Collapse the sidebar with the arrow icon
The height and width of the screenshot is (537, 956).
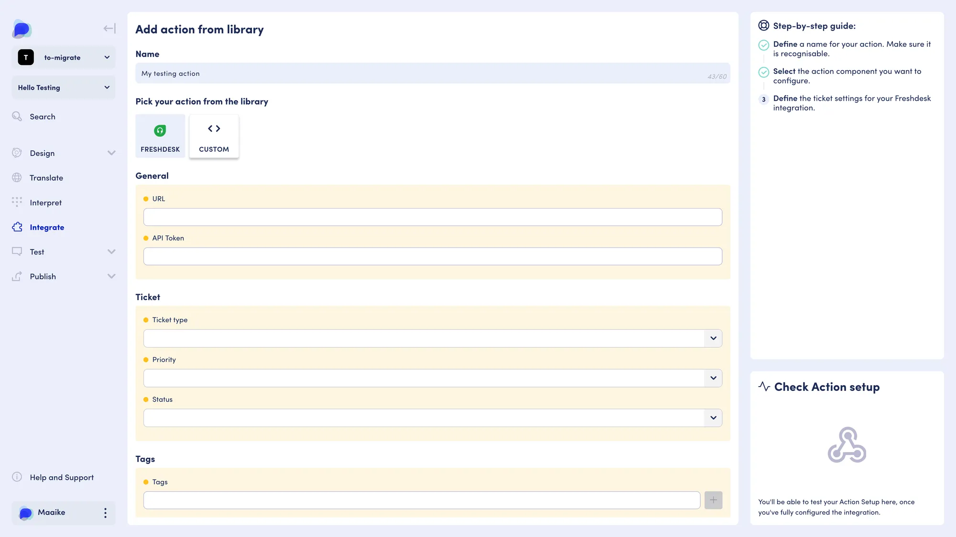(x=109, y=29)
